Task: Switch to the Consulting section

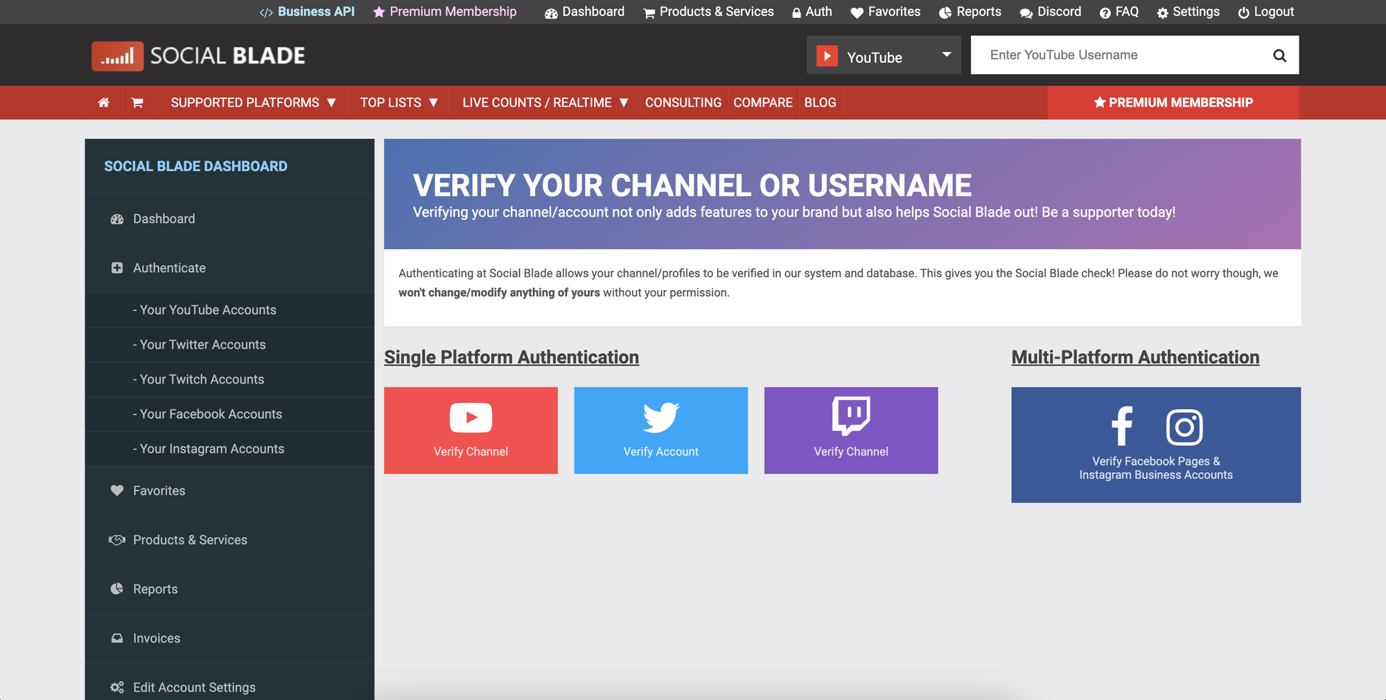Action: coord(683,102)
